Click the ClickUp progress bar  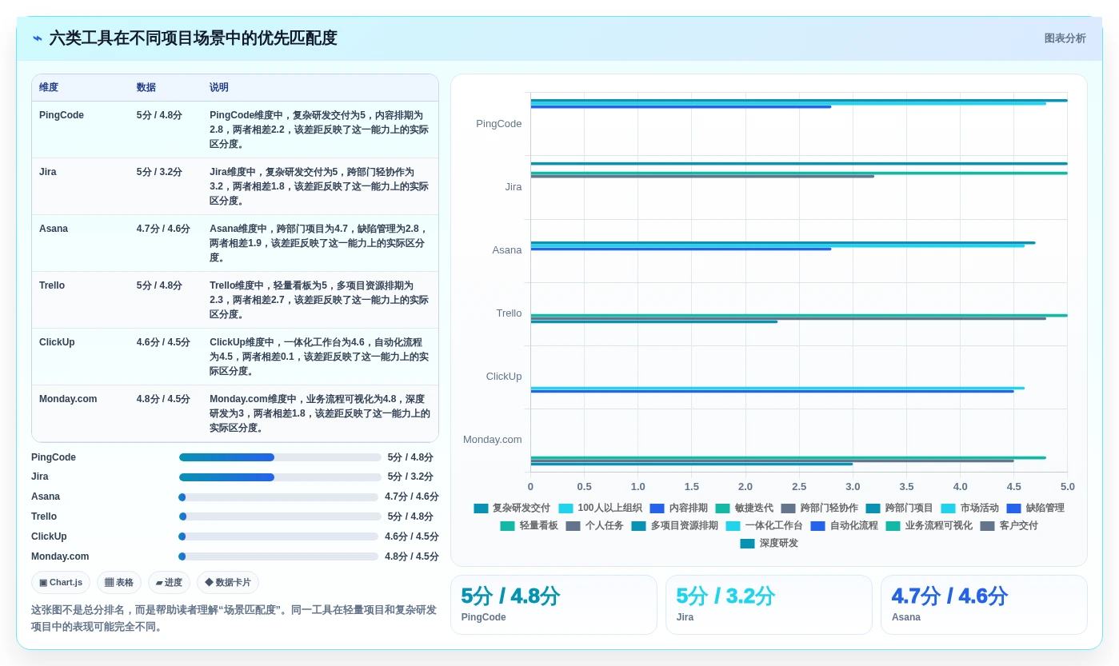click(x=278, y=536)
